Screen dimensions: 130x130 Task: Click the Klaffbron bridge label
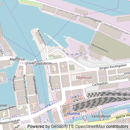pyautogui.click(x=17, y=59)
